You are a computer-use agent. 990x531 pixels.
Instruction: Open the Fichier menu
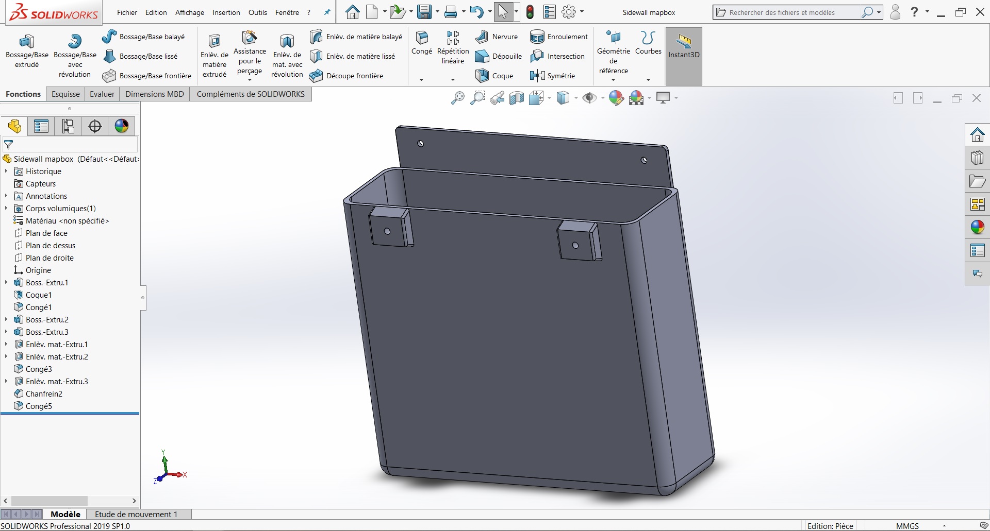[127, 12]
